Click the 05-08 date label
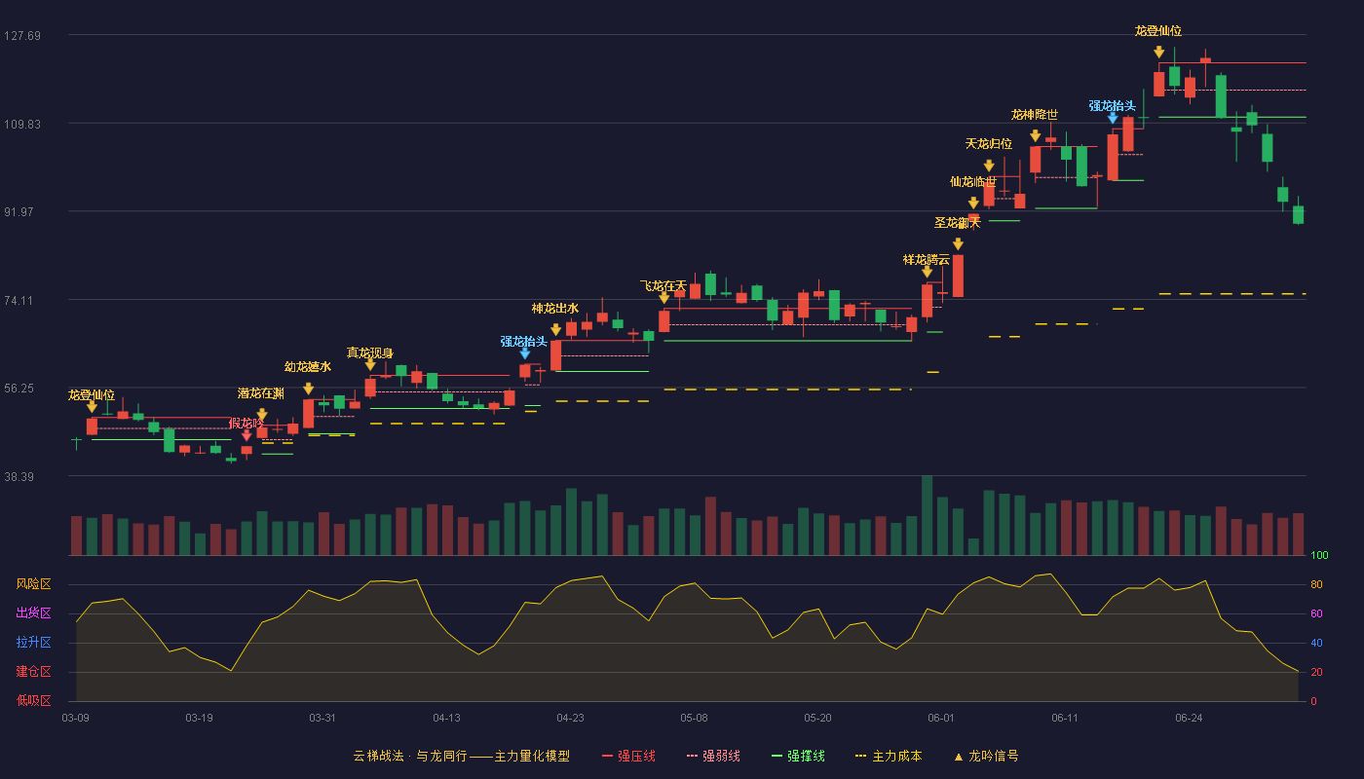1364x779 pixels. coord(694,718)
